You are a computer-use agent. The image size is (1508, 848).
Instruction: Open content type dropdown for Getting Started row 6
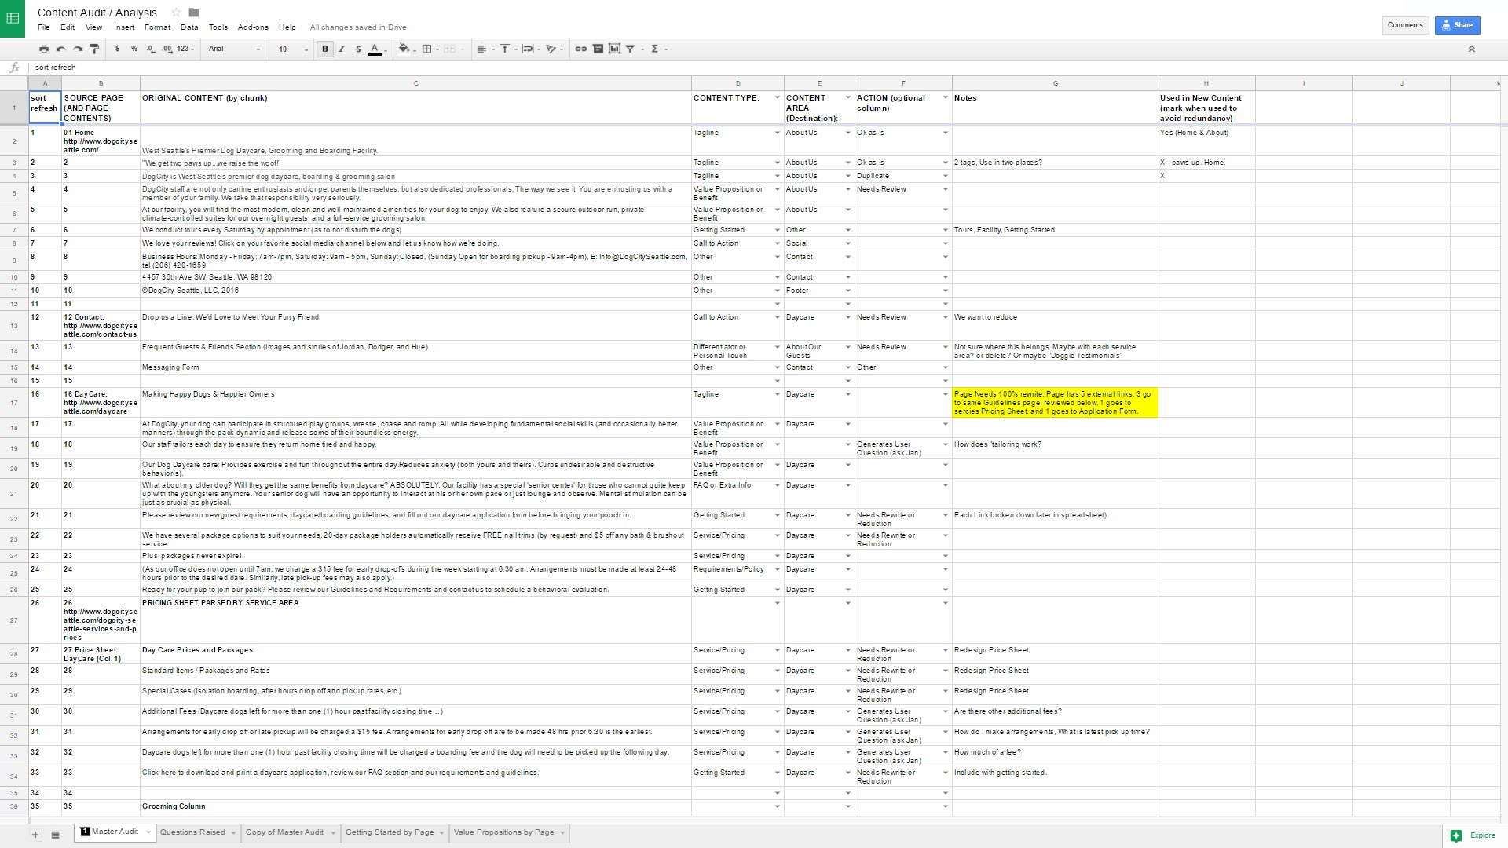point(777,230)
